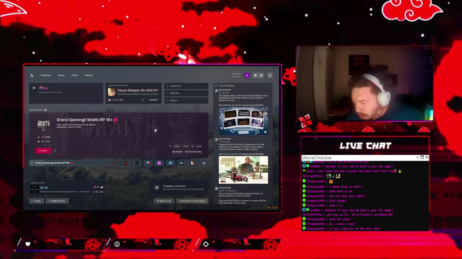Open Safehouse in the Hills image
Screen dimensions: 462x259
[x=243, y=170]
